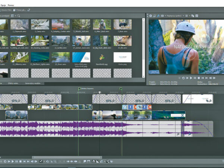
Task: Toggle snapping magnet in the timeline toolbar
Action: [93, 161]
